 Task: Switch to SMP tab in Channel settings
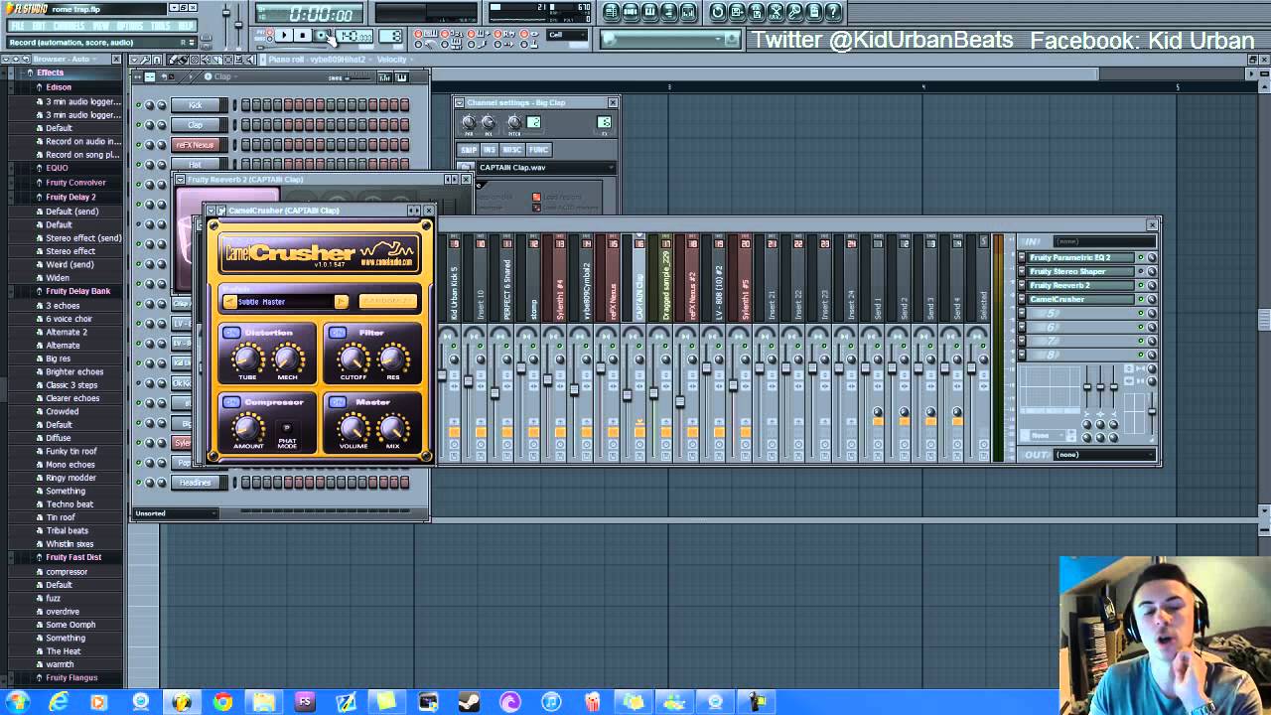[x=468, y=150]
